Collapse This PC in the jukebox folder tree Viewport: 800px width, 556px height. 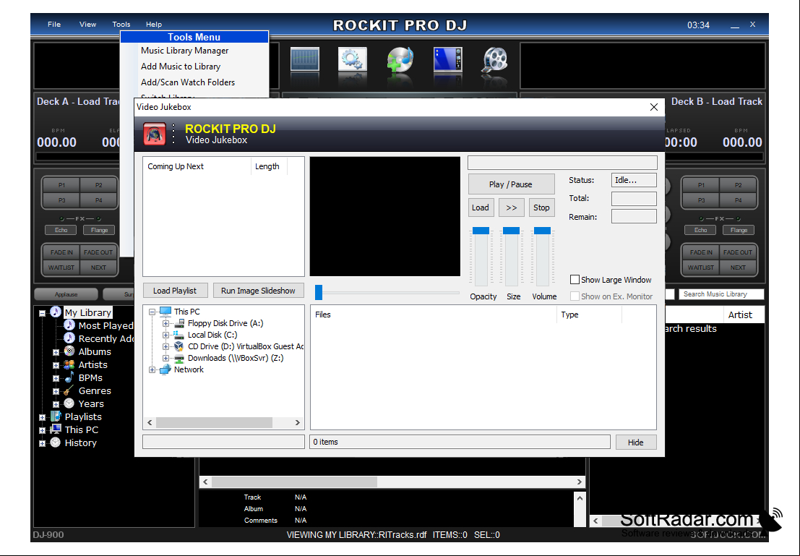coord(152,312)
